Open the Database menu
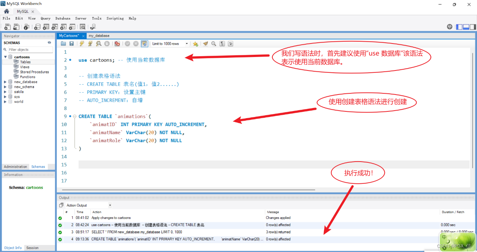The height and width of the screenshot is (252, 477). pyautogui.click(x=63, y=18)
